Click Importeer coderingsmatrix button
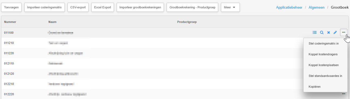 [45, 8]
